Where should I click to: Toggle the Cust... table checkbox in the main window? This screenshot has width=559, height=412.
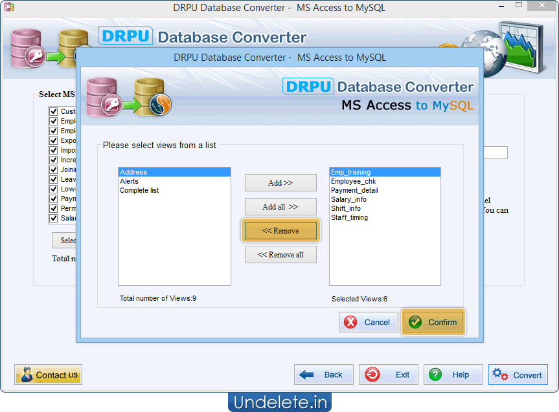tap(54, 111)
